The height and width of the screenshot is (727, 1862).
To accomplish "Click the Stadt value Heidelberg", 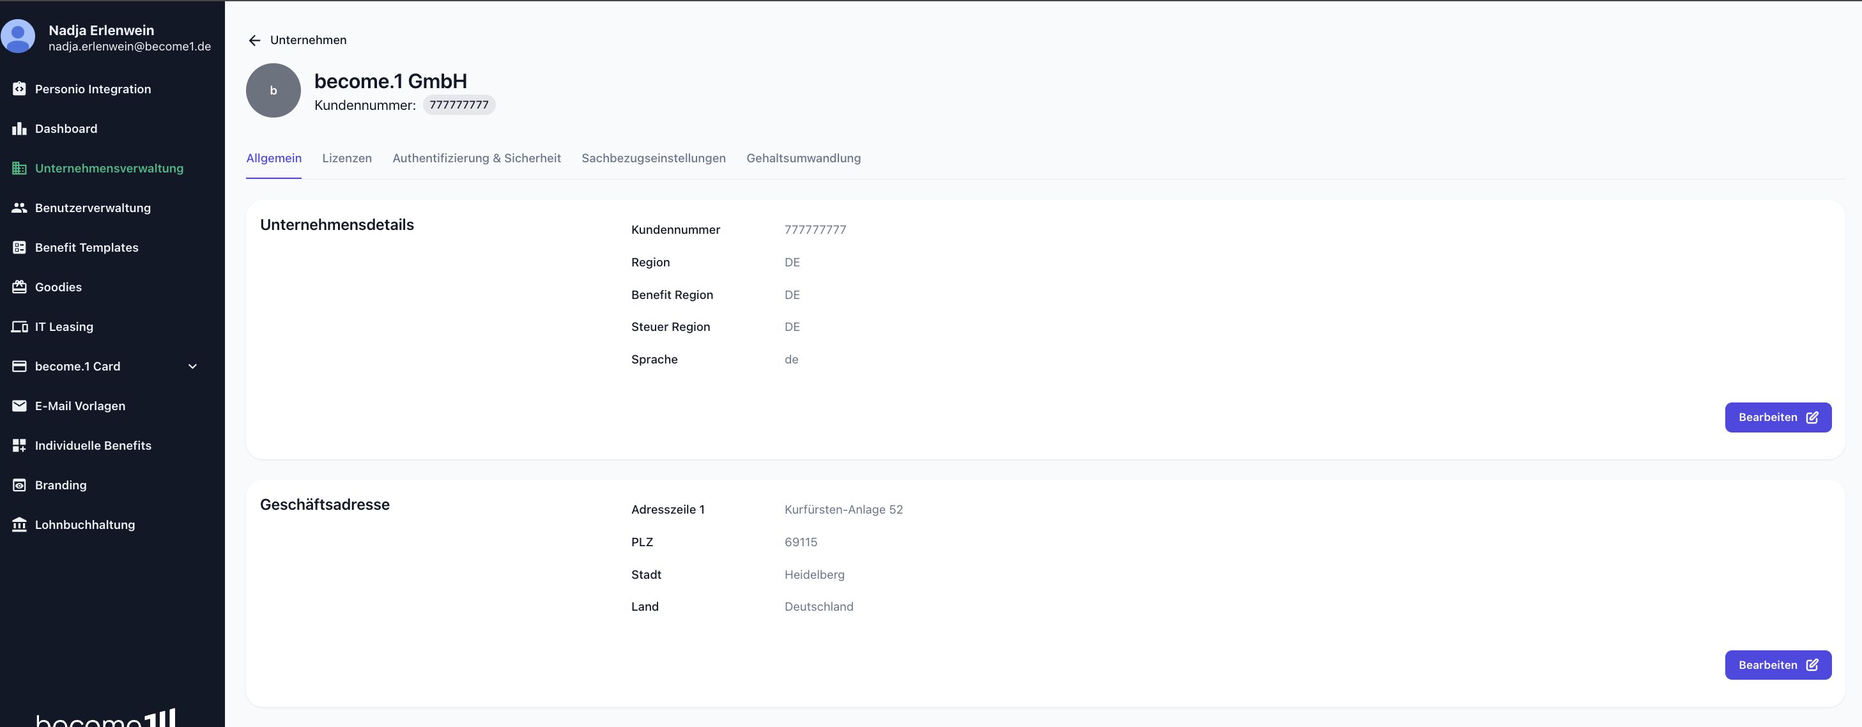I will coord(815,574).
